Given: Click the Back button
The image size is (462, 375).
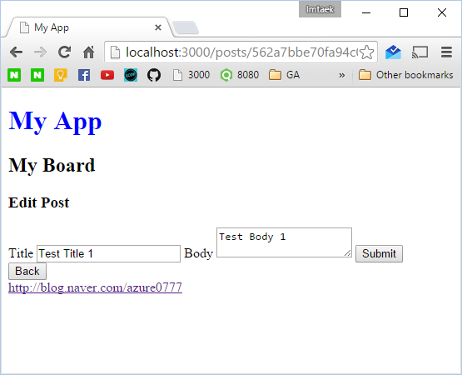Looking at the screenshot, I should [x=27, y=271].
